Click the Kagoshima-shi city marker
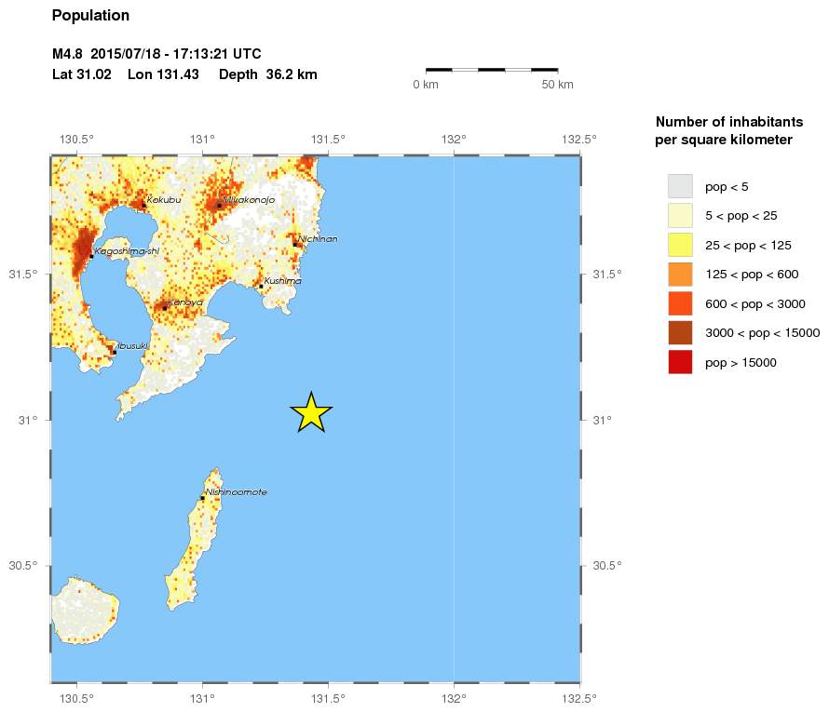Image resolution: width=829 pixels, height=712 pixels. tap(91, 257)
